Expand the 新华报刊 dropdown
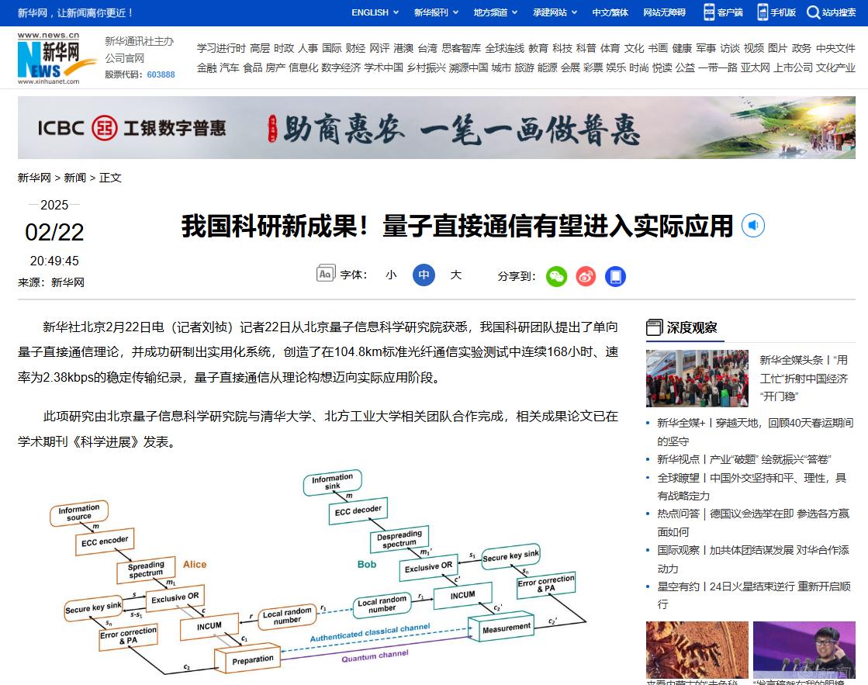Viewport: 868px width, 685px height. pos(436,12)
